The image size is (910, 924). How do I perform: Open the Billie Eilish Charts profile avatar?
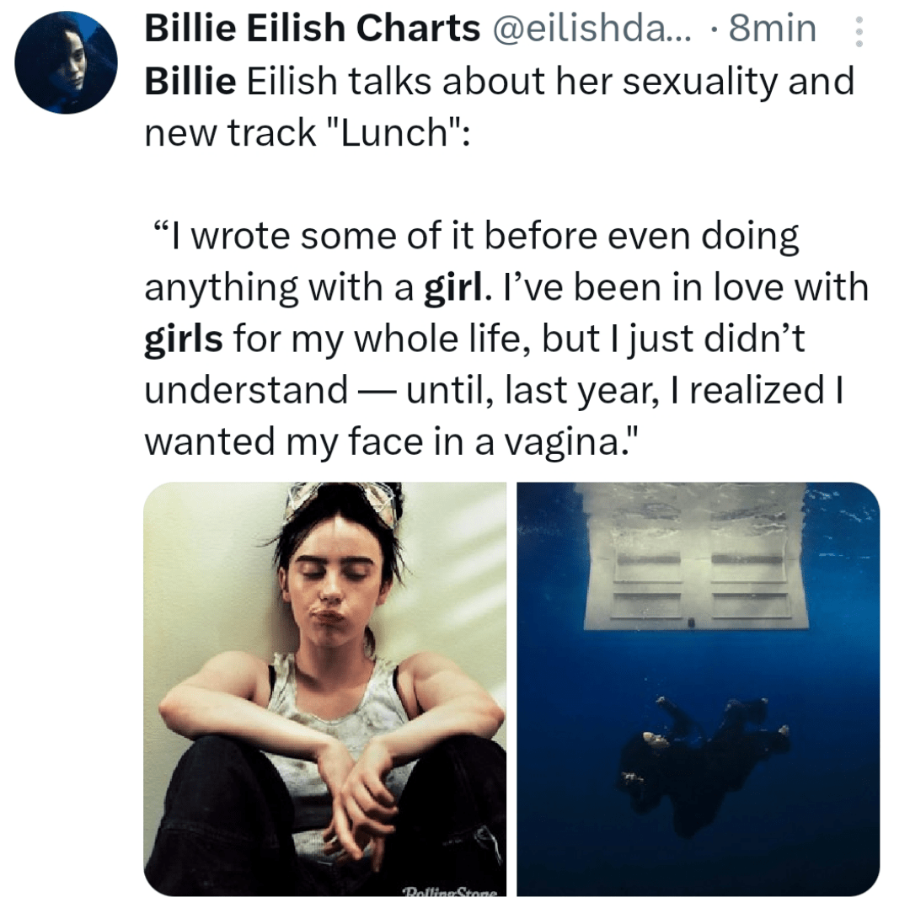tap(66, 62)
